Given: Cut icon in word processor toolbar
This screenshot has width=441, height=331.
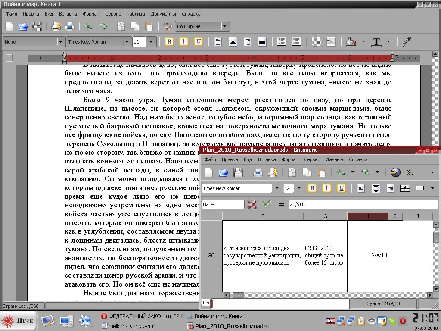Looking at the screenshot, I should pyautogui.click(x=121, y=26).
